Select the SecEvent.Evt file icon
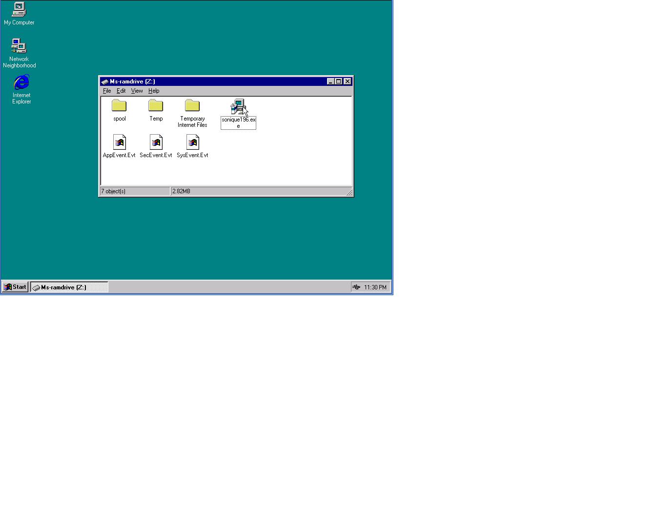 coord(156,142)
